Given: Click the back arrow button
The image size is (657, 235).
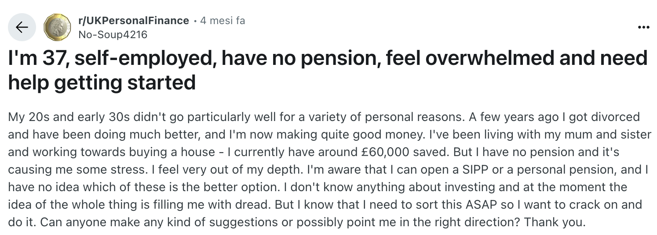Looking at the screenshot, I should click(x=22, y=27).
